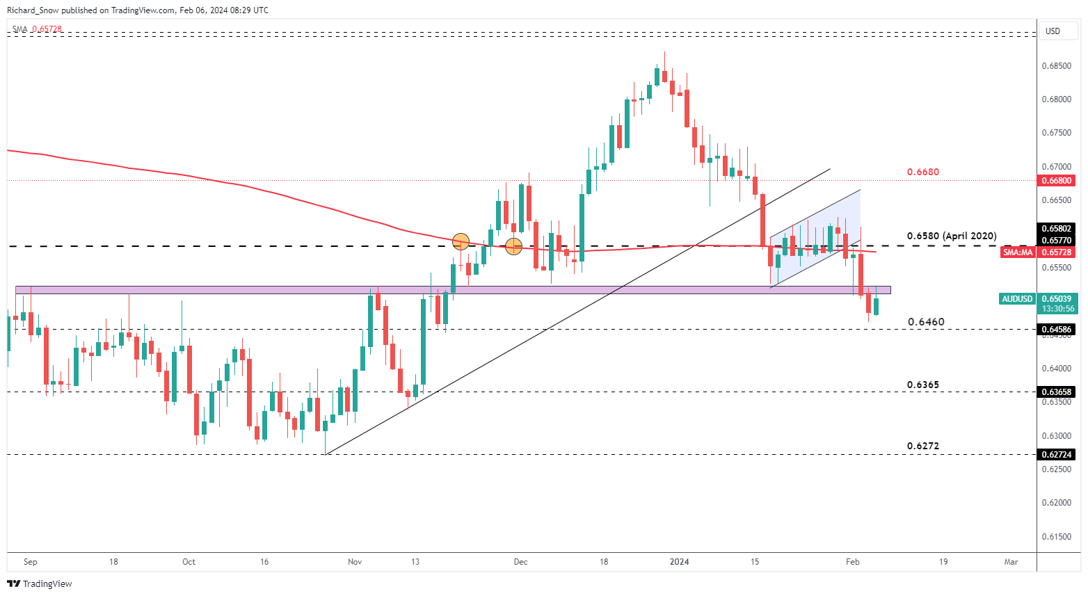
Task: Click the Mar label on time axis
Action: point(1011,562)
